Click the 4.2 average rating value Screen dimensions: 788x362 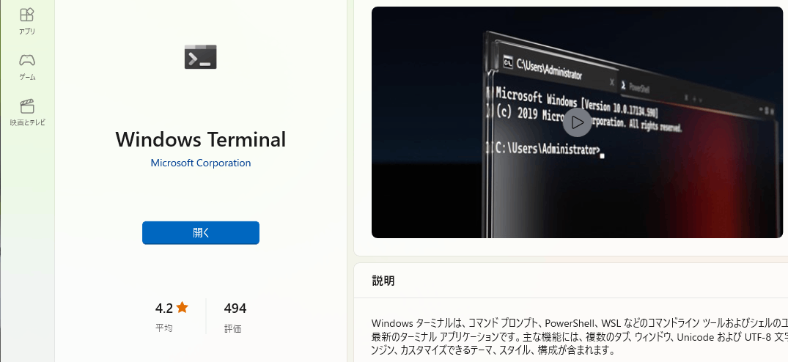pyautogui.click(x=164, y=308)
